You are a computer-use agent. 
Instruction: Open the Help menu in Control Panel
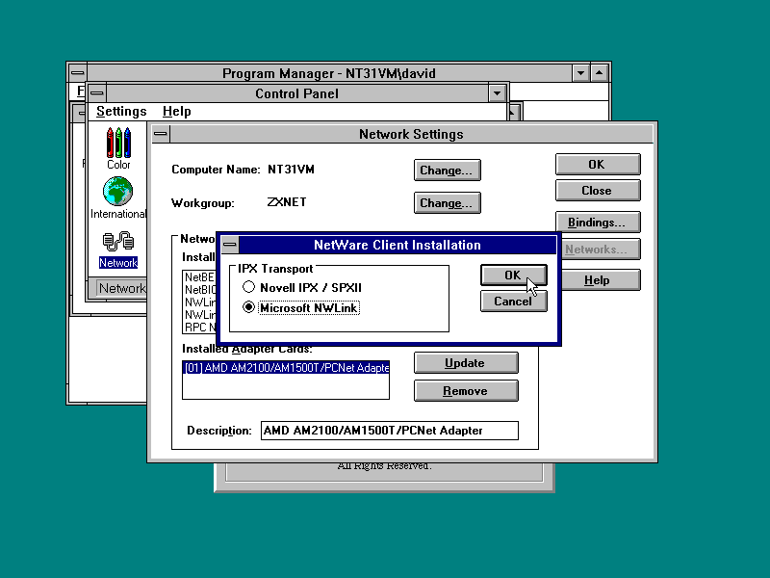(x=177, y=112)
